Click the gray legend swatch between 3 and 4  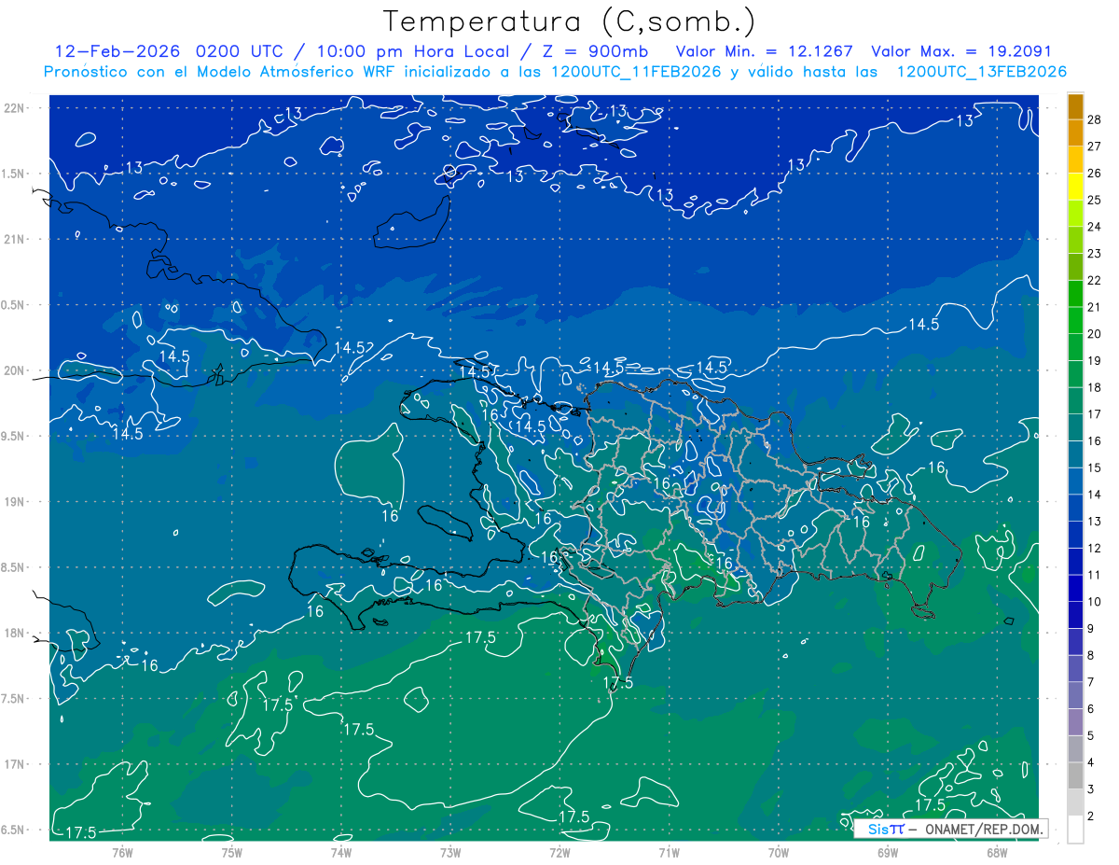1075,775
